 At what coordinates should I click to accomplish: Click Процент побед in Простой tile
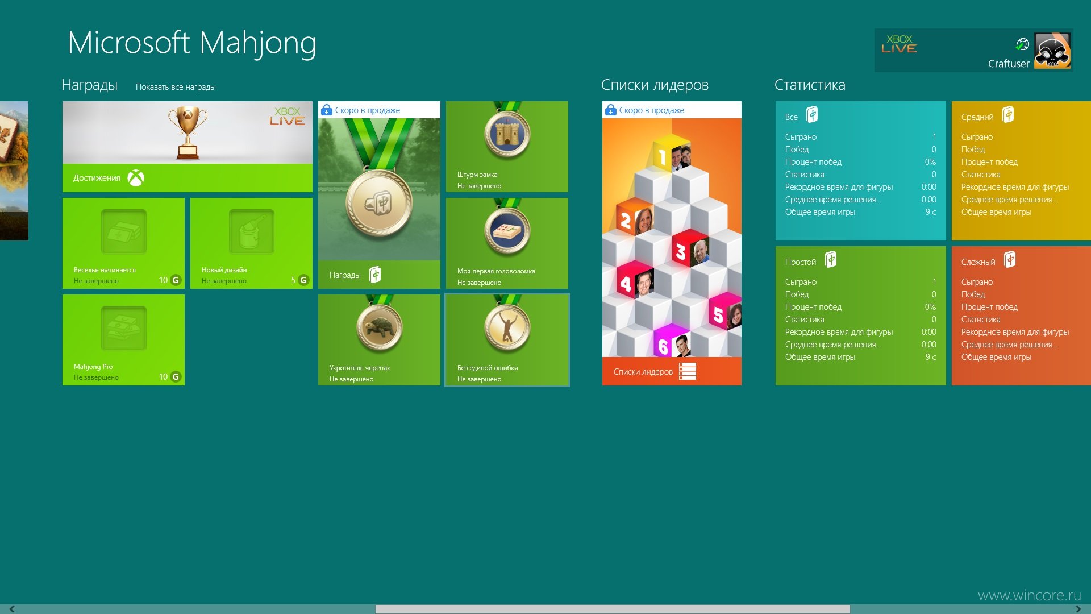(813, 307)
